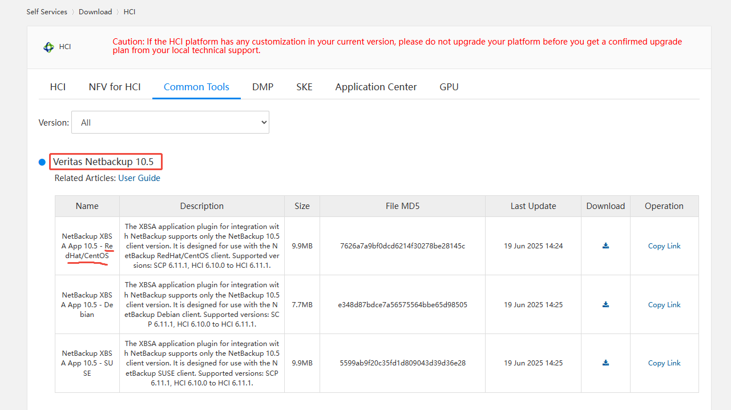The height and width of the screenshot is (410, 731).
Task: Click the SUSE client description text
Action: 202,363
